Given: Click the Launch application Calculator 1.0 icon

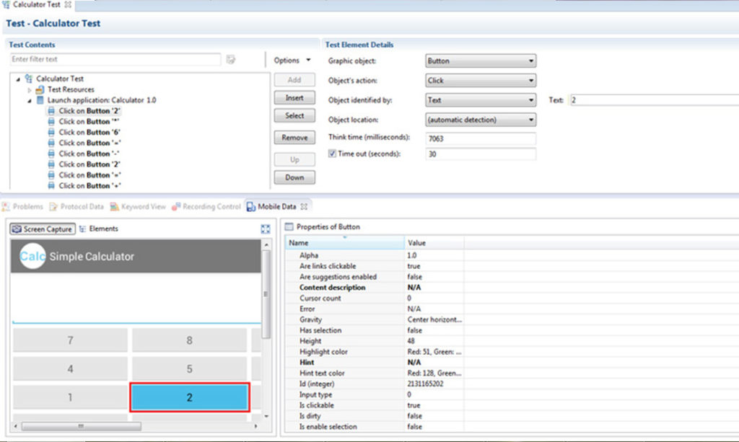Looking at the screenshot, I should click(40, 100).
